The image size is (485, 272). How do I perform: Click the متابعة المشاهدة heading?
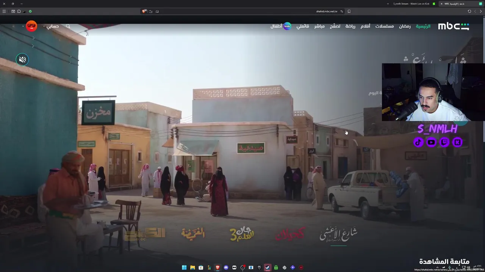(444, 261)
